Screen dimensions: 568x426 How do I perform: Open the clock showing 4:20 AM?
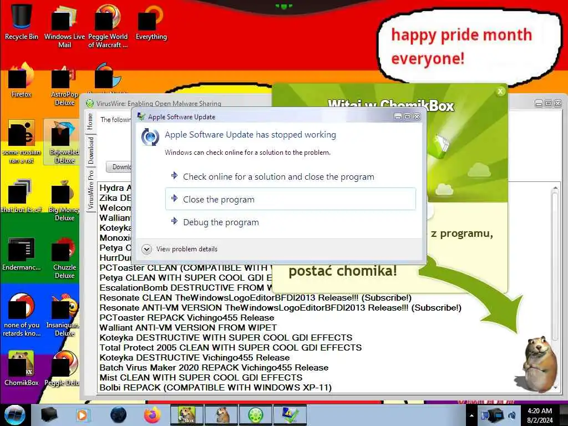coord(540,415)
